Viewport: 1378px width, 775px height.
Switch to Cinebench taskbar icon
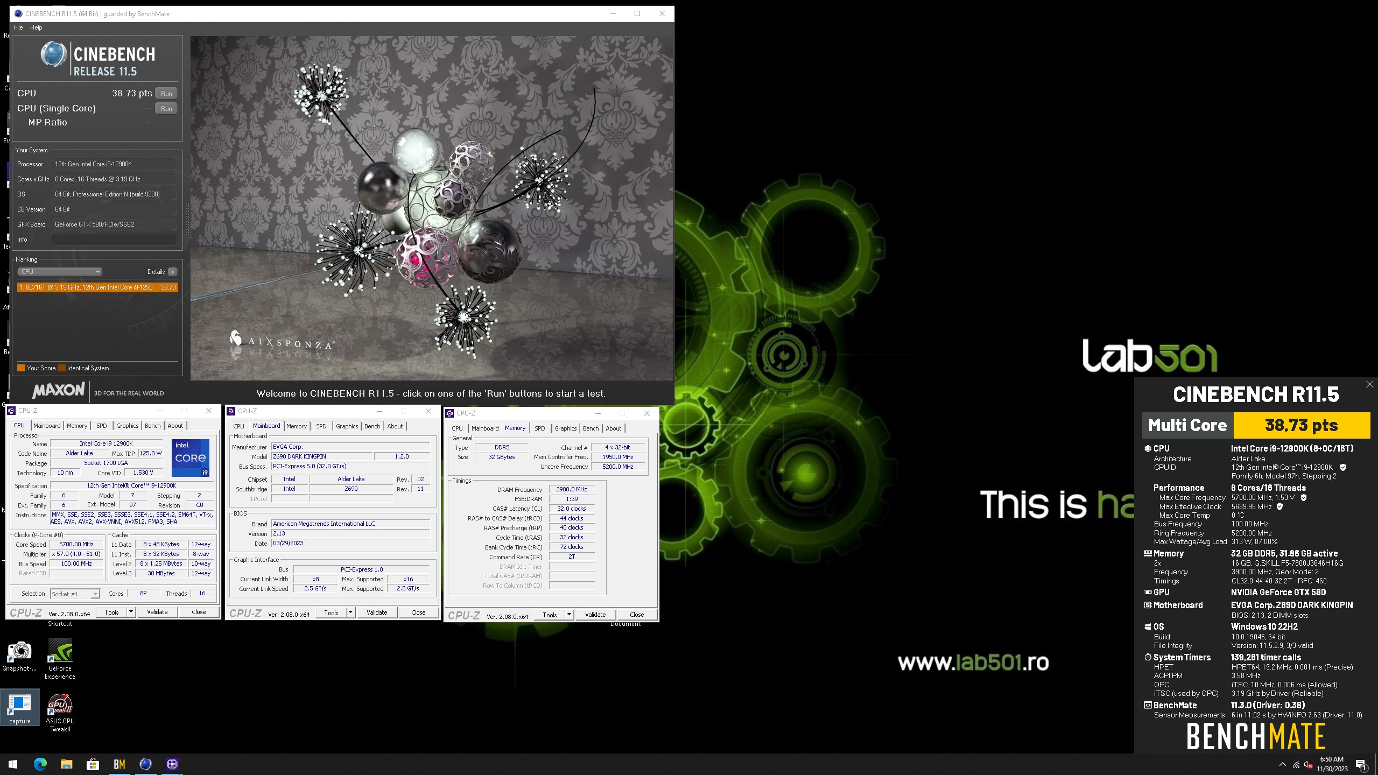(x=145, y=764)
